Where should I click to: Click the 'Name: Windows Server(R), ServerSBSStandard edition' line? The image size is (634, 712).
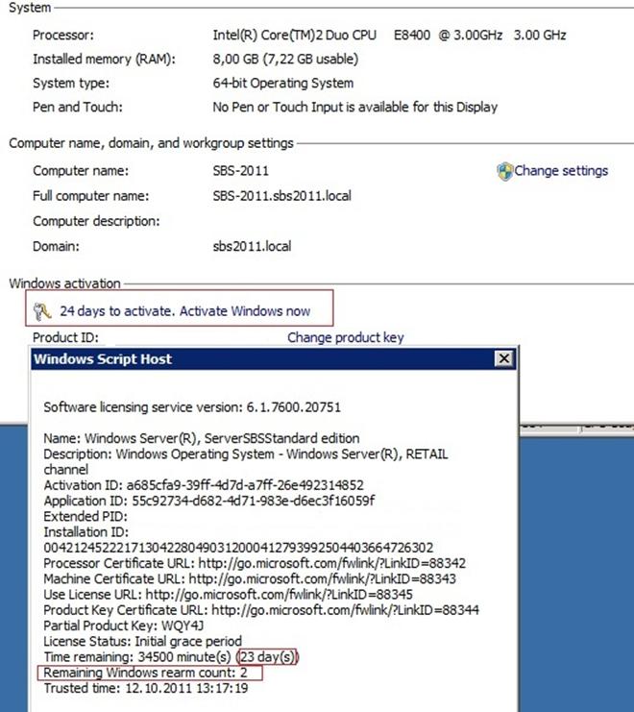202,438
